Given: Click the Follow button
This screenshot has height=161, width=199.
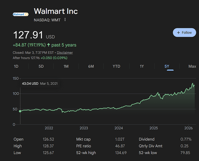Looking at the screenshot, I should point(184,33).
